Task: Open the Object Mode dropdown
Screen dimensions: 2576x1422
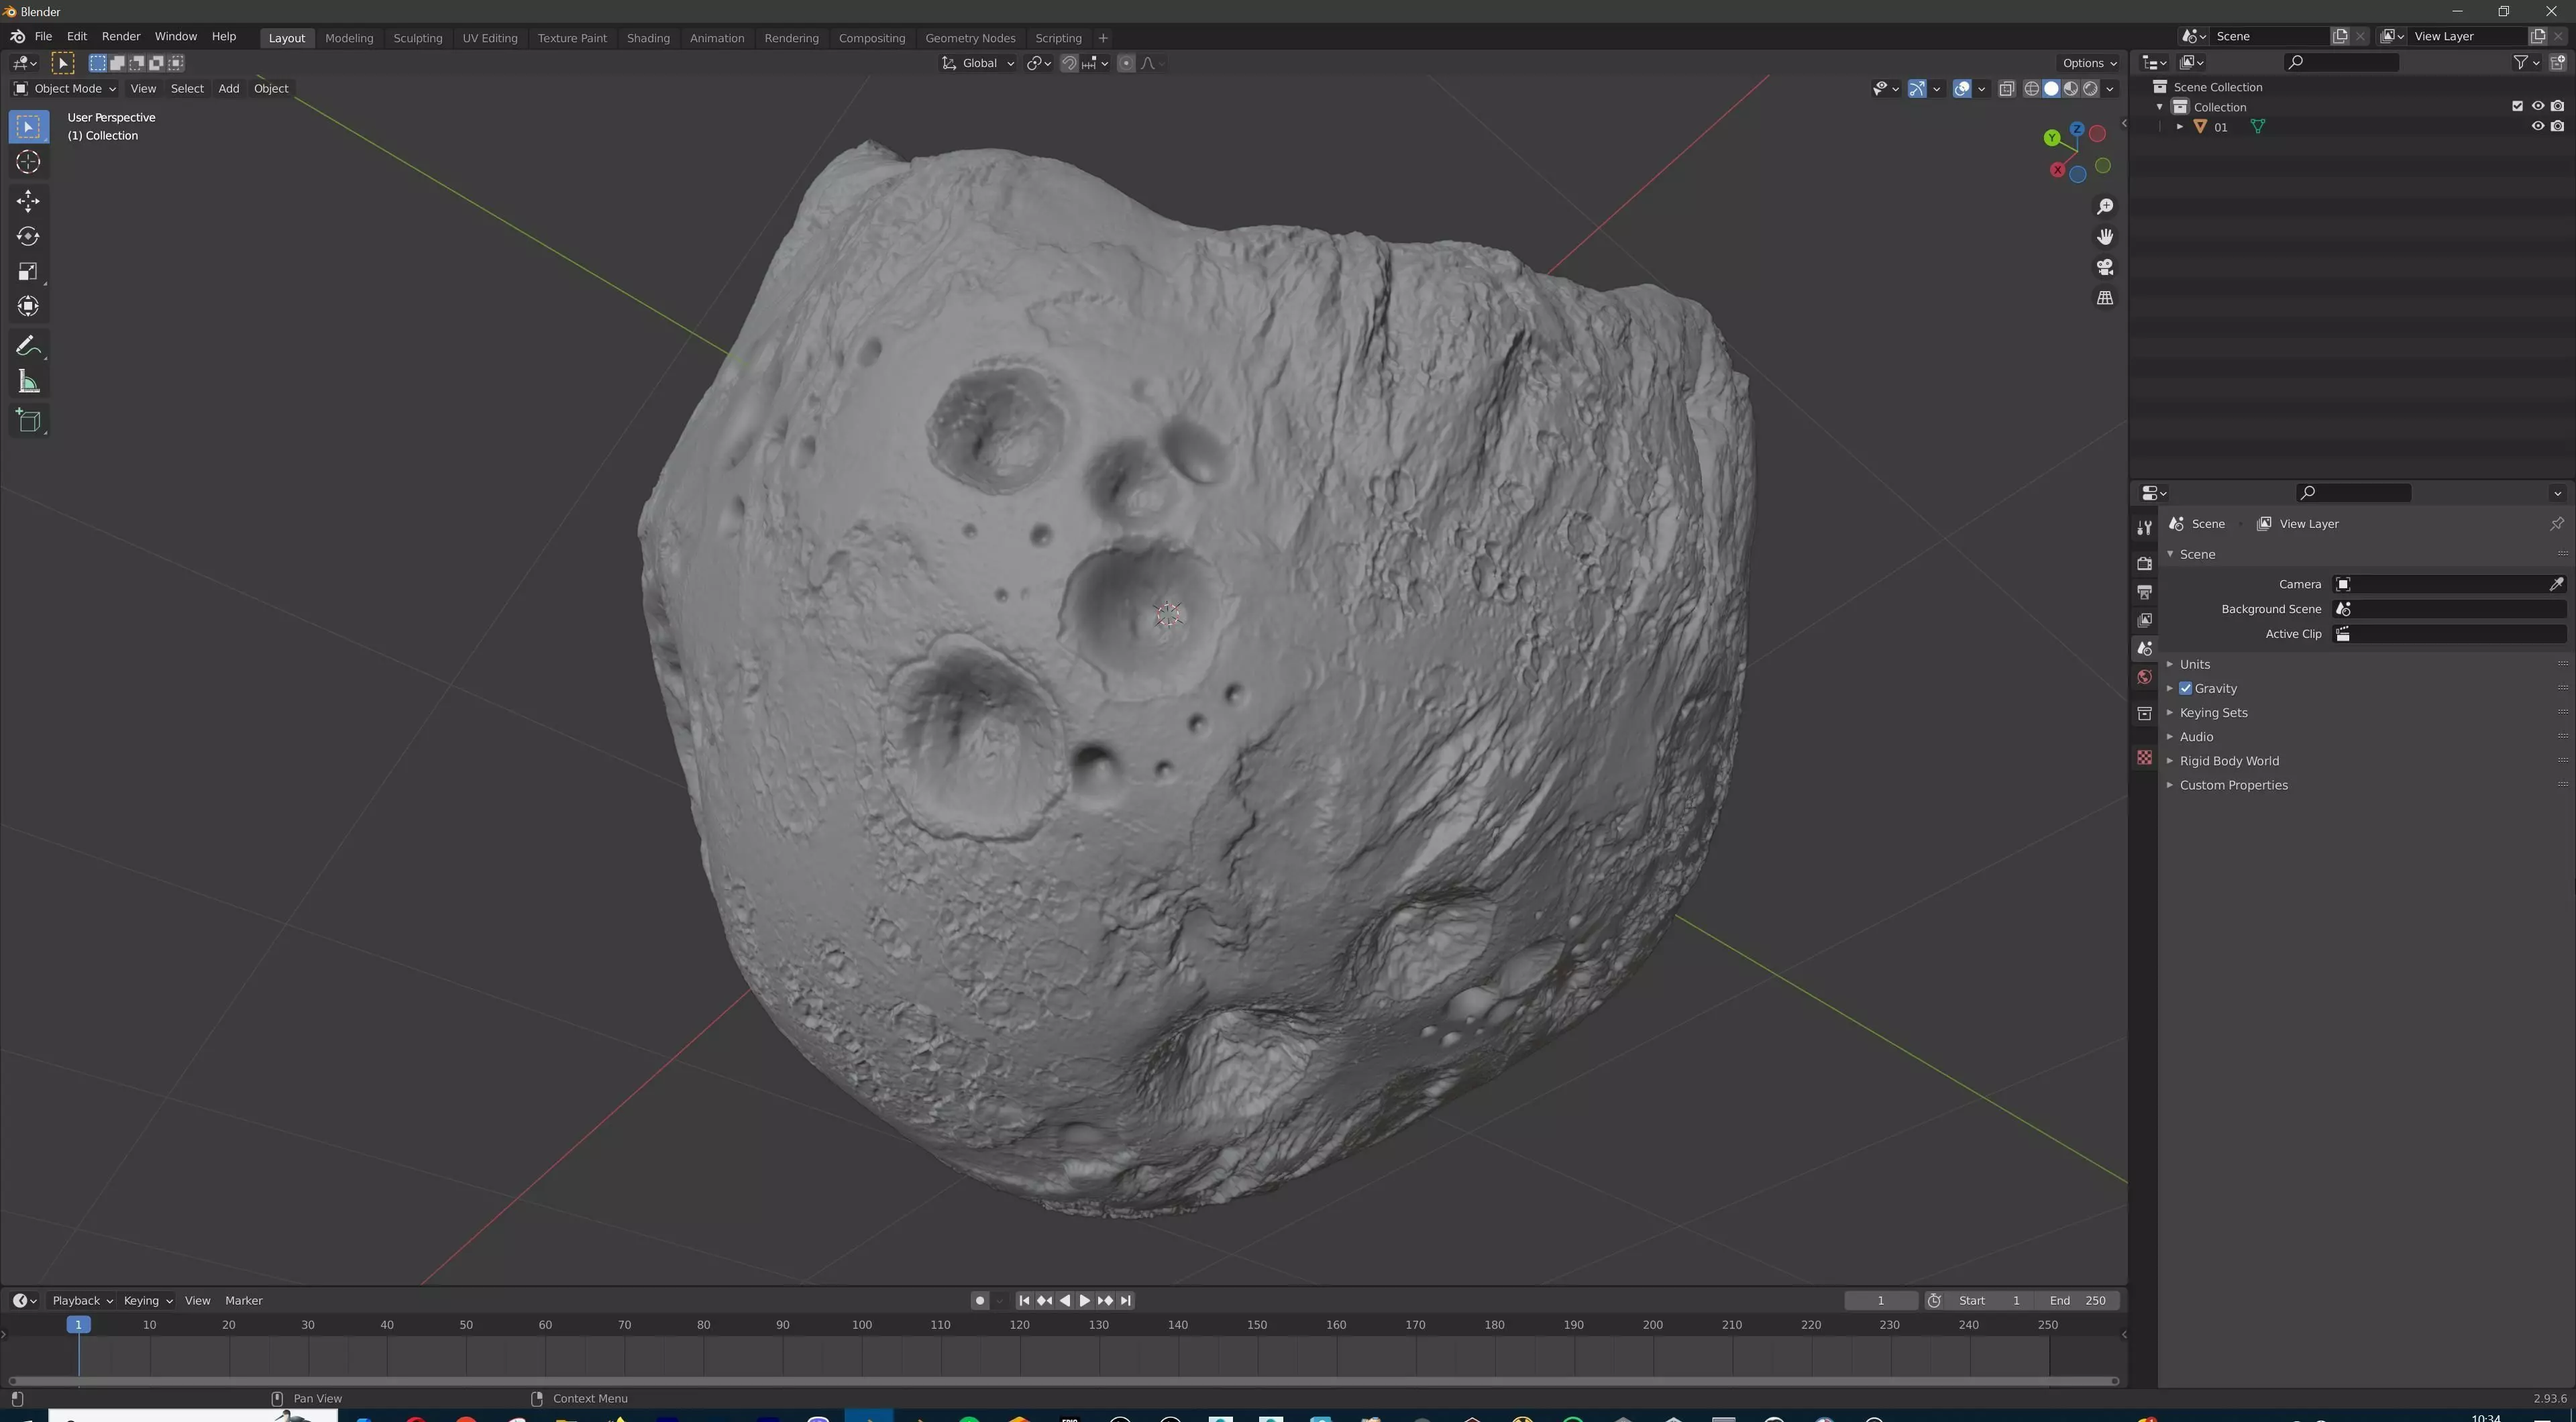Action: tap(65, 89)
